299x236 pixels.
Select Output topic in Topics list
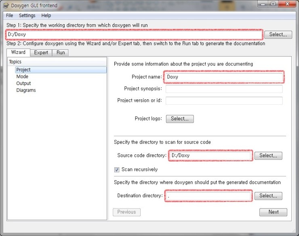click(x=23, y=83)
